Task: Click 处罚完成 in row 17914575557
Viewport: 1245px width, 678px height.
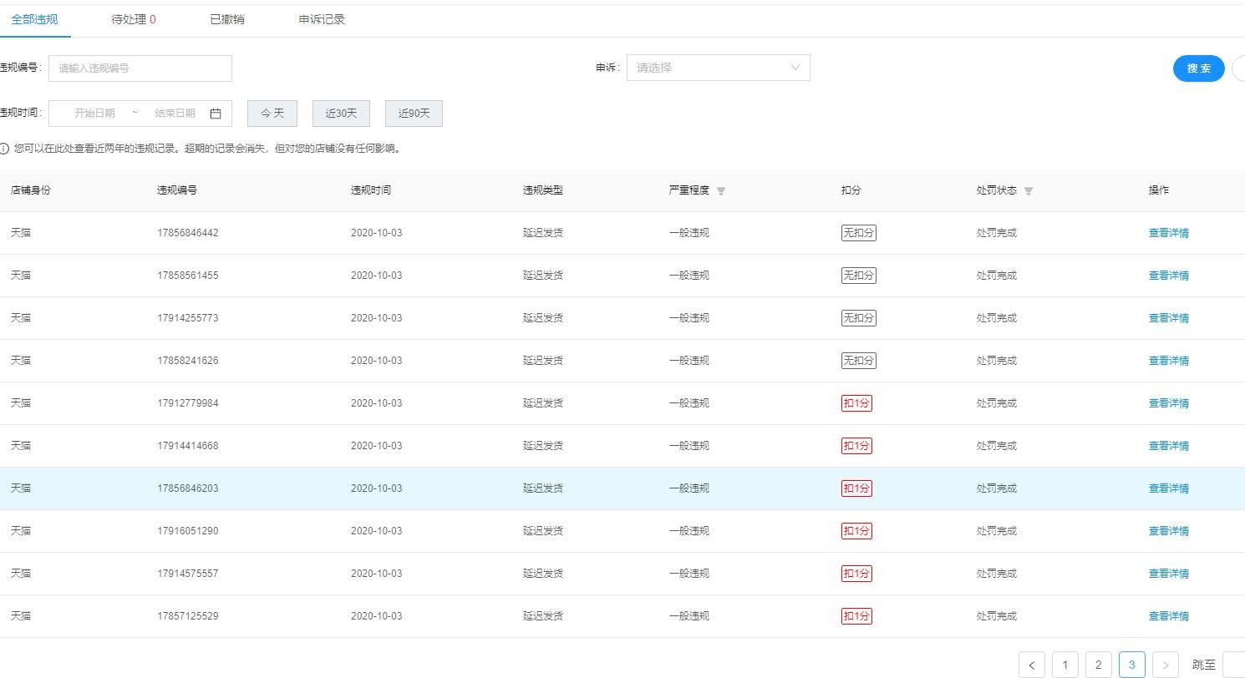Action: pyautogui.click(x=997, y=574)
